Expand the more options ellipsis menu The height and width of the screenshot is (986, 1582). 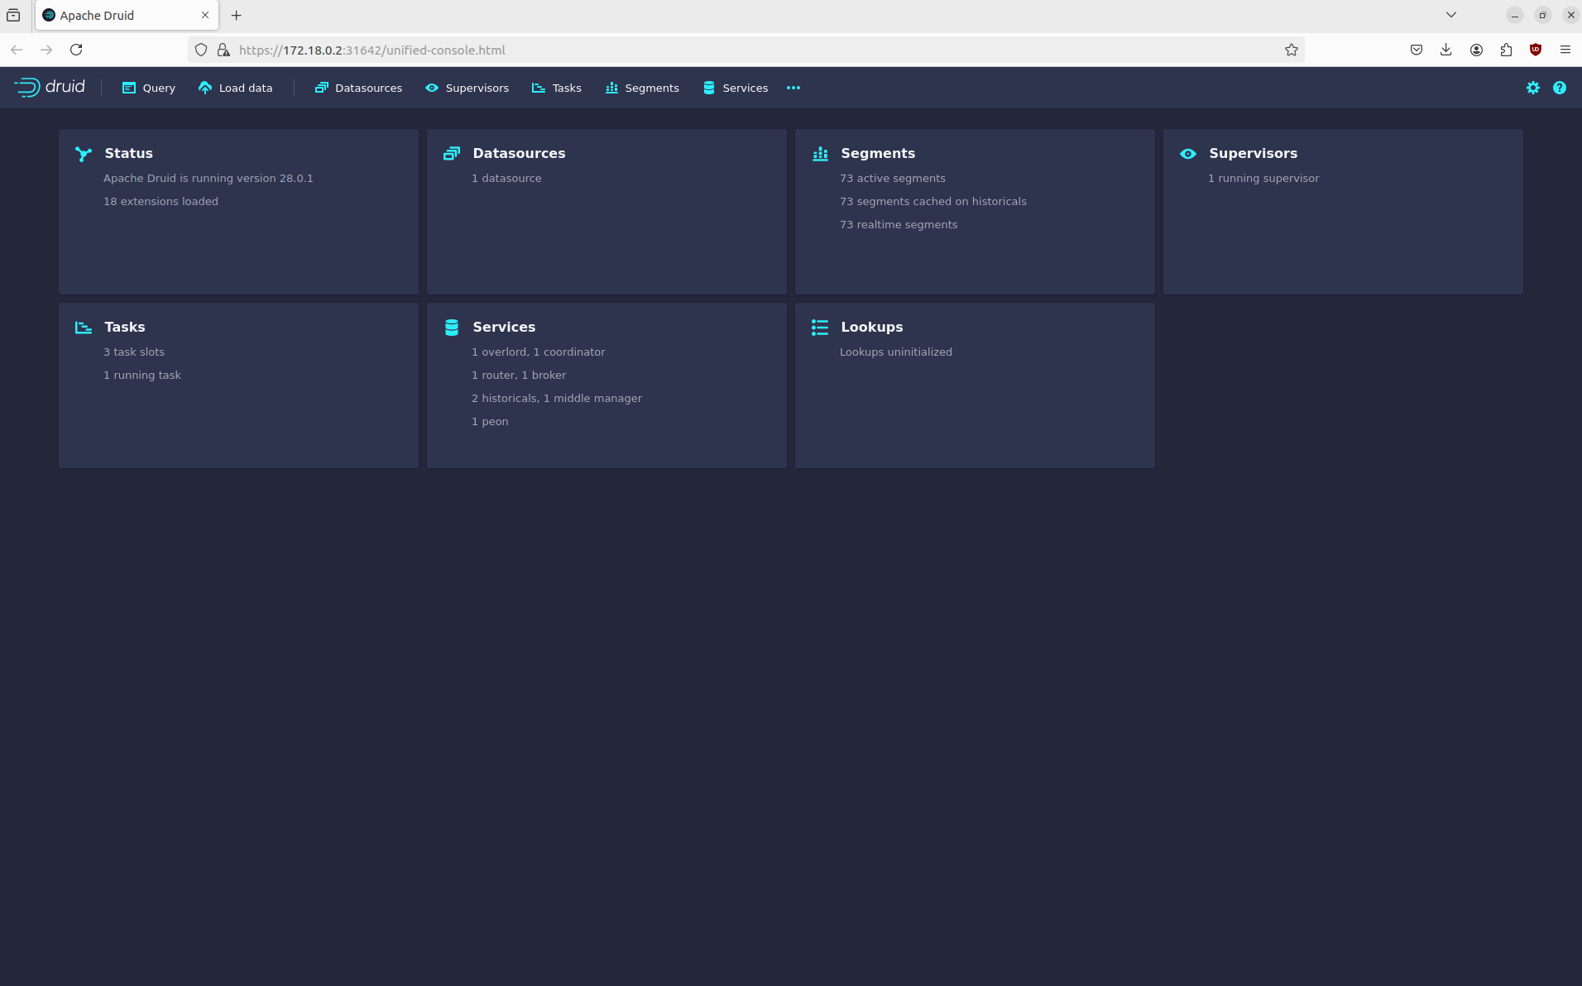point(793,88)
